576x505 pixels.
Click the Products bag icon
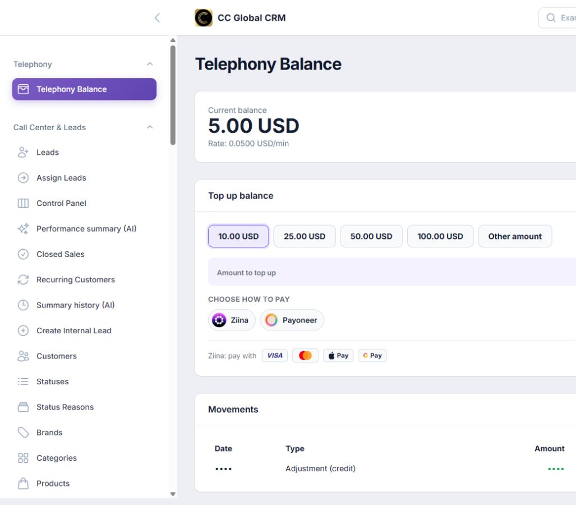(23, 483)
